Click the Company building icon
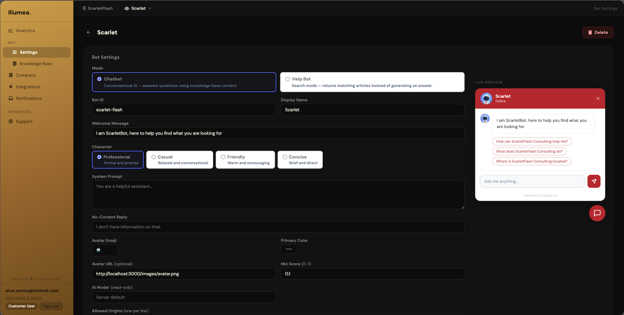 click(x=11, y=75)
